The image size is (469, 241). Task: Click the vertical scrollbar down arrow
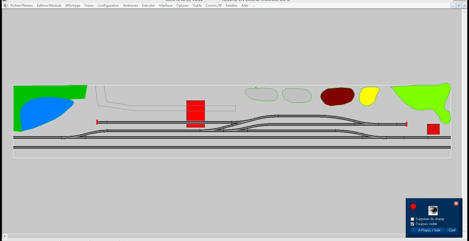(464, 231)
